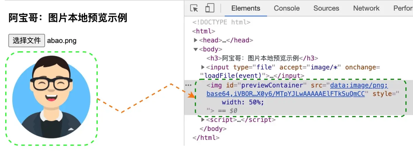Click the 选择文件 file button
This screenshot has height=151, width=413.
[27, 41]
